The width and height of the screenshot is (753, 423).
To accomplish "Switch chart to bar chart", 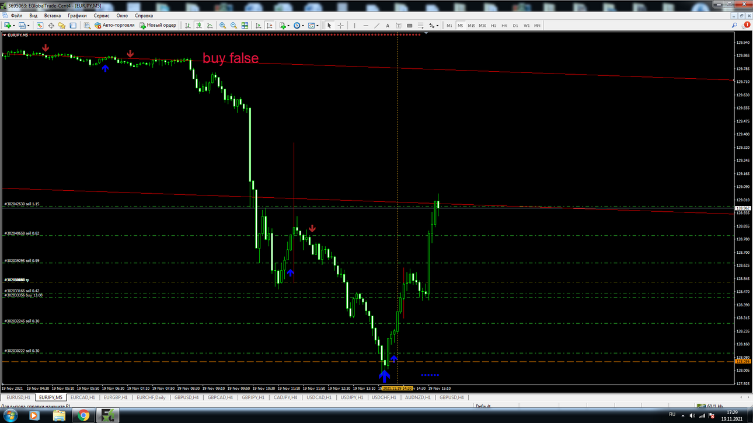I will [x=187, y=26].
